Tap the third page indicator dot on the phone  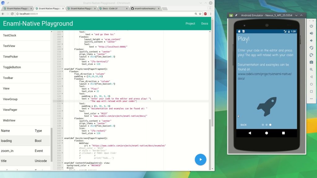[270, 125]
